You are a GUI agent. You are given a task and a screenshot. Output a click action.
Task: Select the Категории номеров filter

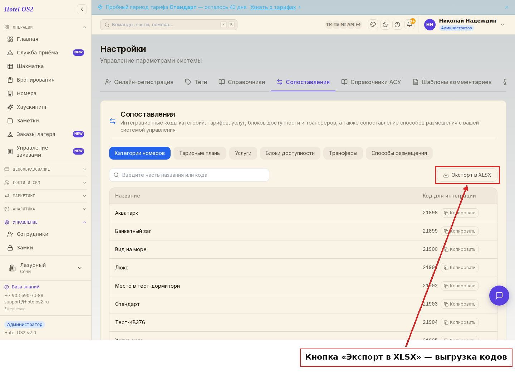pyautogui.click(x=140, y=153)
